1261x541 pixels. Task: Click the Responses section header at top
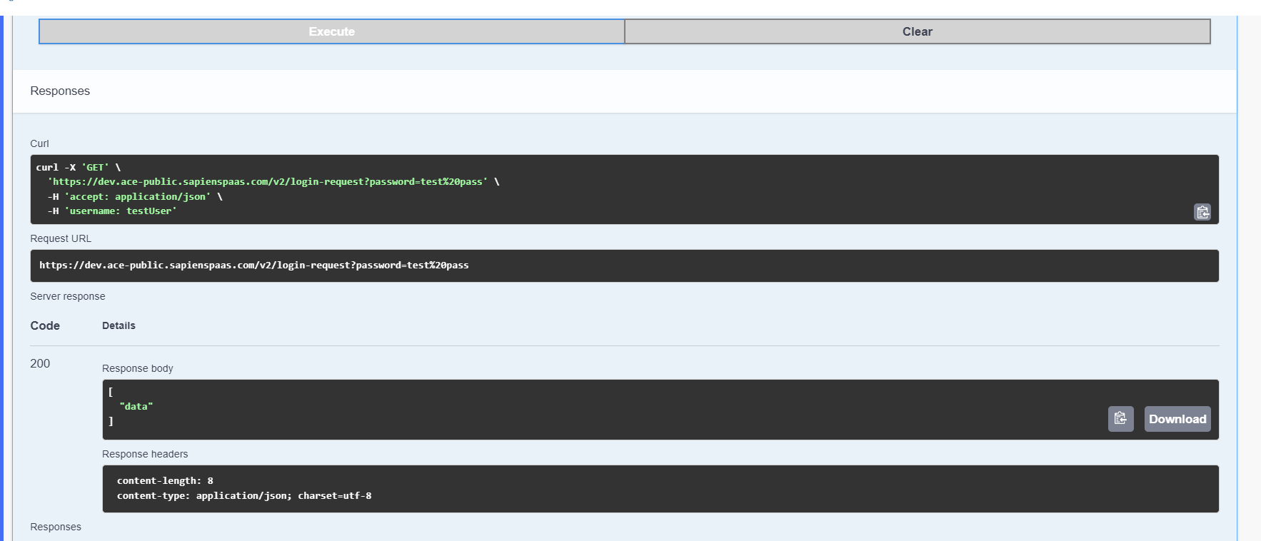tap(60, 91)
